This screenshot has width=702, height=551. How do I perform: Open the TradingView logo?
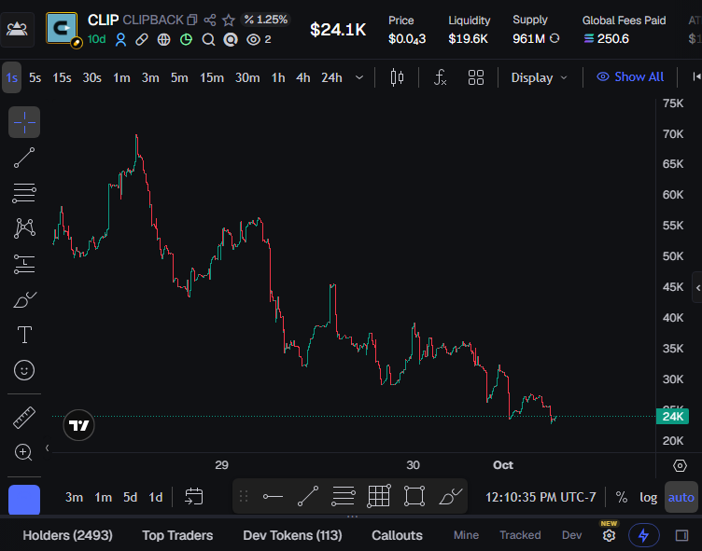tap(78, 425)
